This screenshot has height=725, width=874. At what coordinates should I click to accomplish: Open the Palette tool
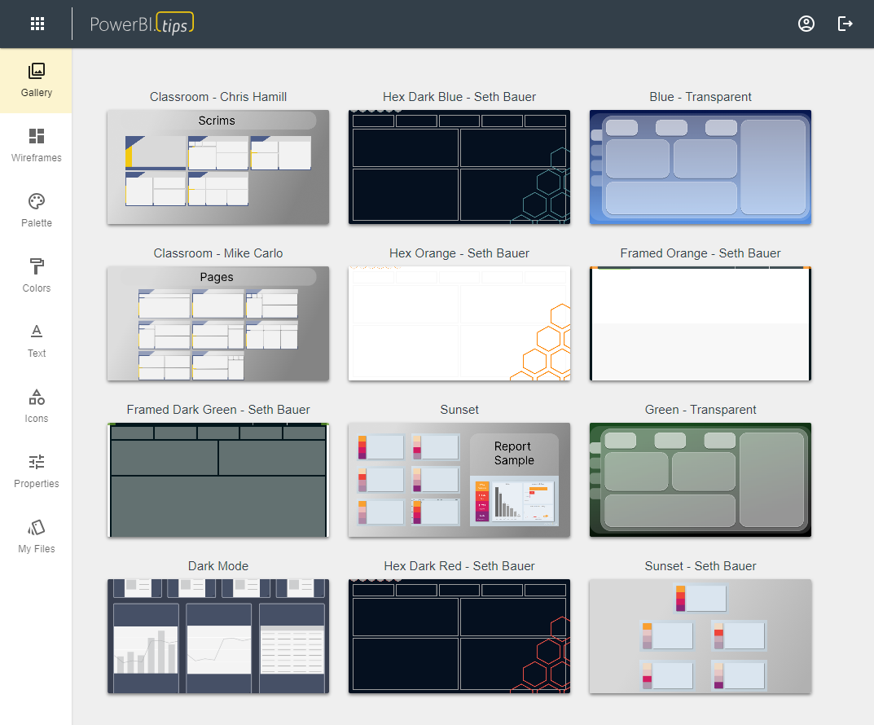tap(36, 209)
